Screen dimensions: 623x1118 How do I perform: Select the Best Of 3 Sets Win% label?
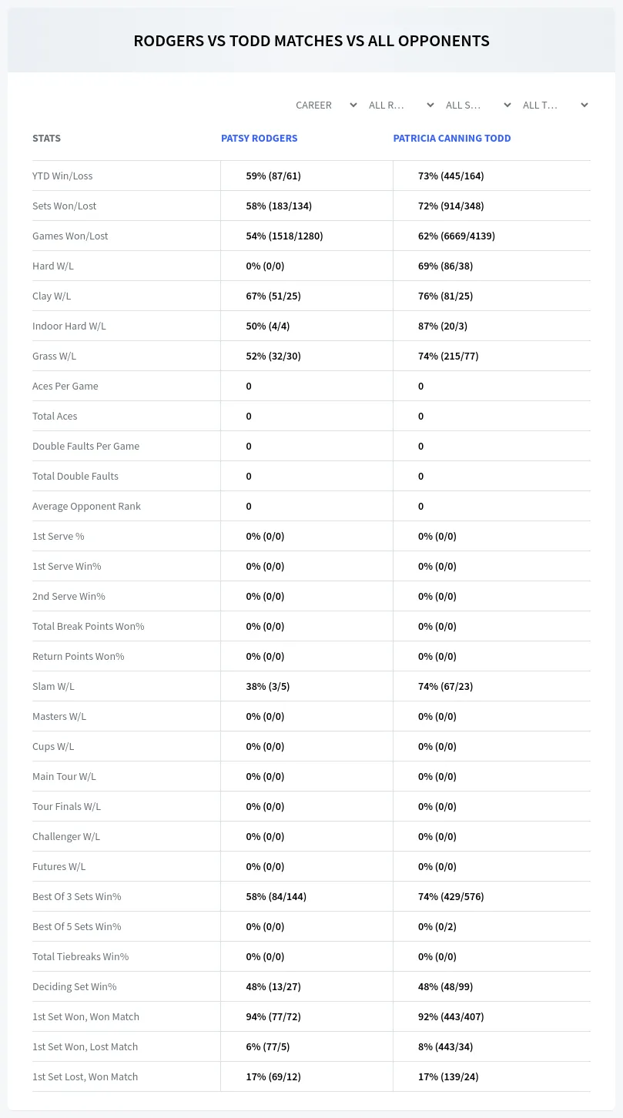(x=77, y=896)
